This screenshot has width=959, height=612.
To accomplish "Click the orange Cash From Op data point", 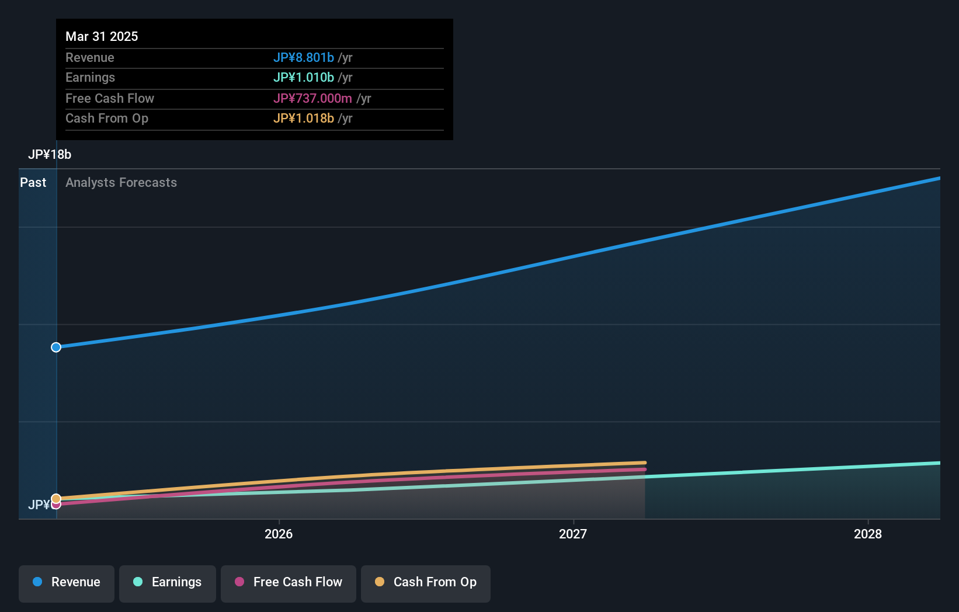I will point(56,498).
